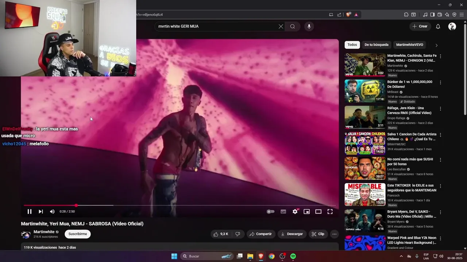Open the Crear menu
The height and width of the screenshot is (262, 467).
pyautogui.click(x=420, y=26)
